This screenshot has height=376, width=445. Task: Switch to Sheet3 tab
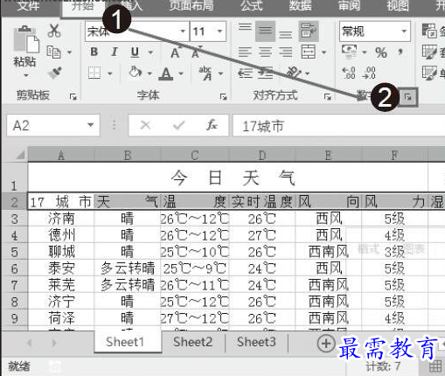[x=256, y=342]
